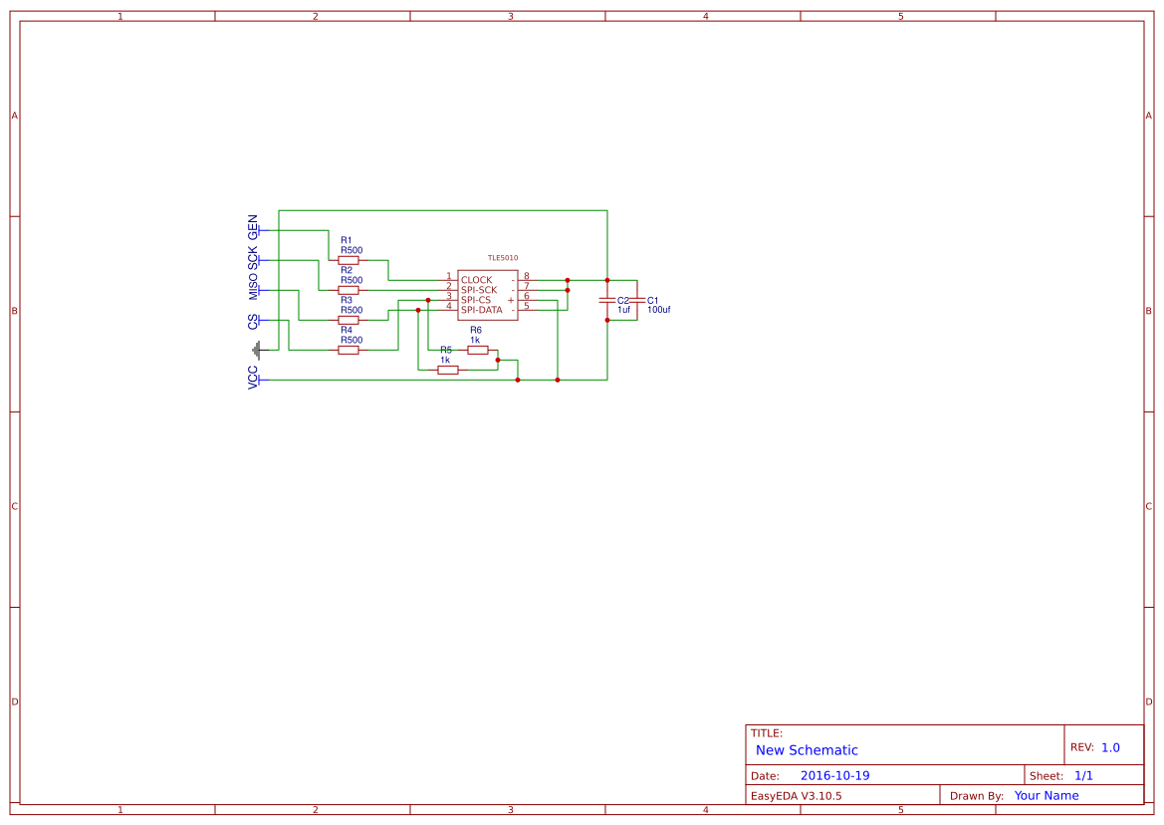Click the SCK net port label
The image size is (1164, 825).
tap(253, 257)
